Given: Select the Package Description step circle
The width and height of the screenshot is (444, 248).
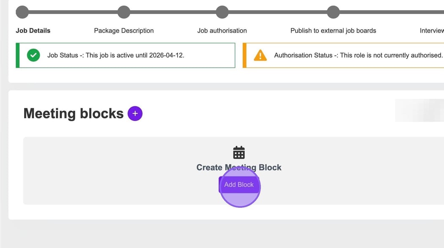Looking at the screenshot, I should tap(124, 12).
